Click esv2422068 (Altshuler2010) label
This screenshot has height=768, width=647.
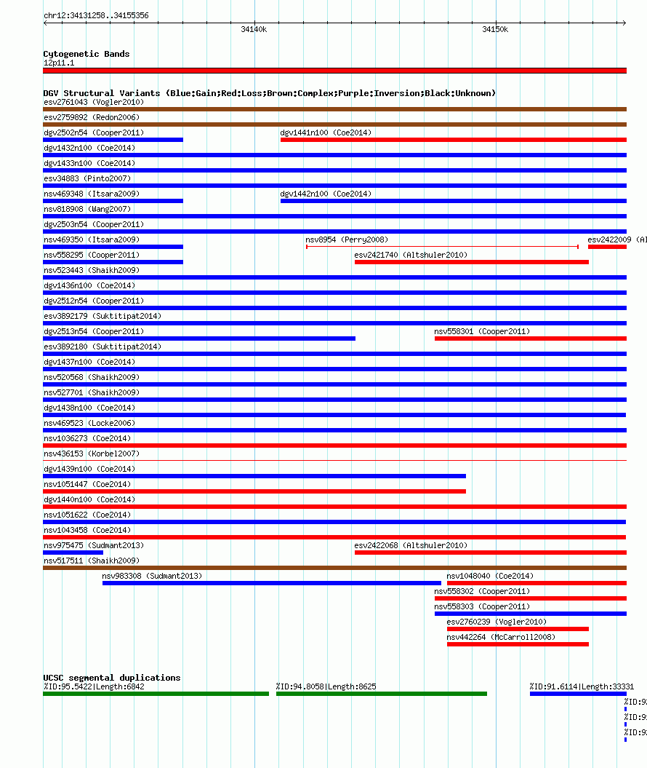pyautogui.click(x=411, y=545)
